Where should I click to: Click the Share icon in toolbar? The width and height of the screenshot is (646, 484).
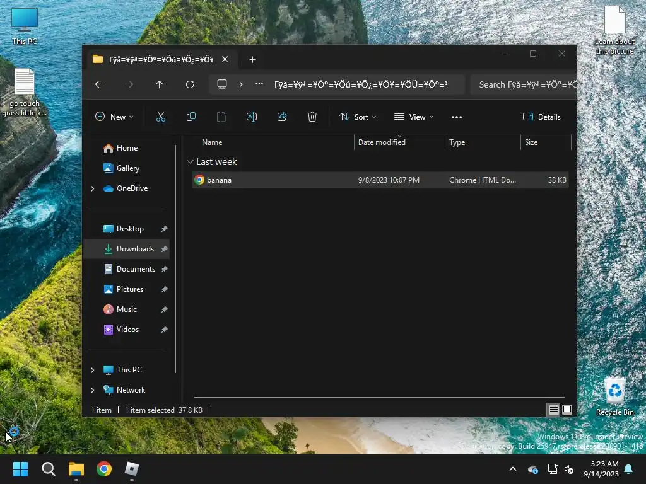(x=282, y=117)
